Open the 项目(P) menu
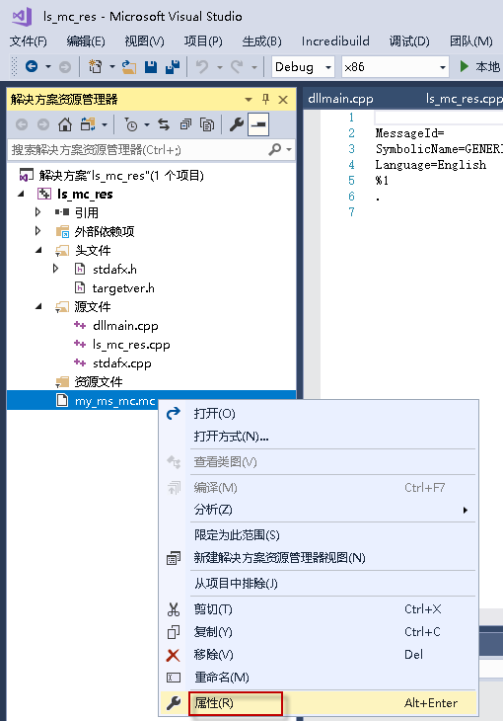The image size is (503, 721). click(203, 40)
